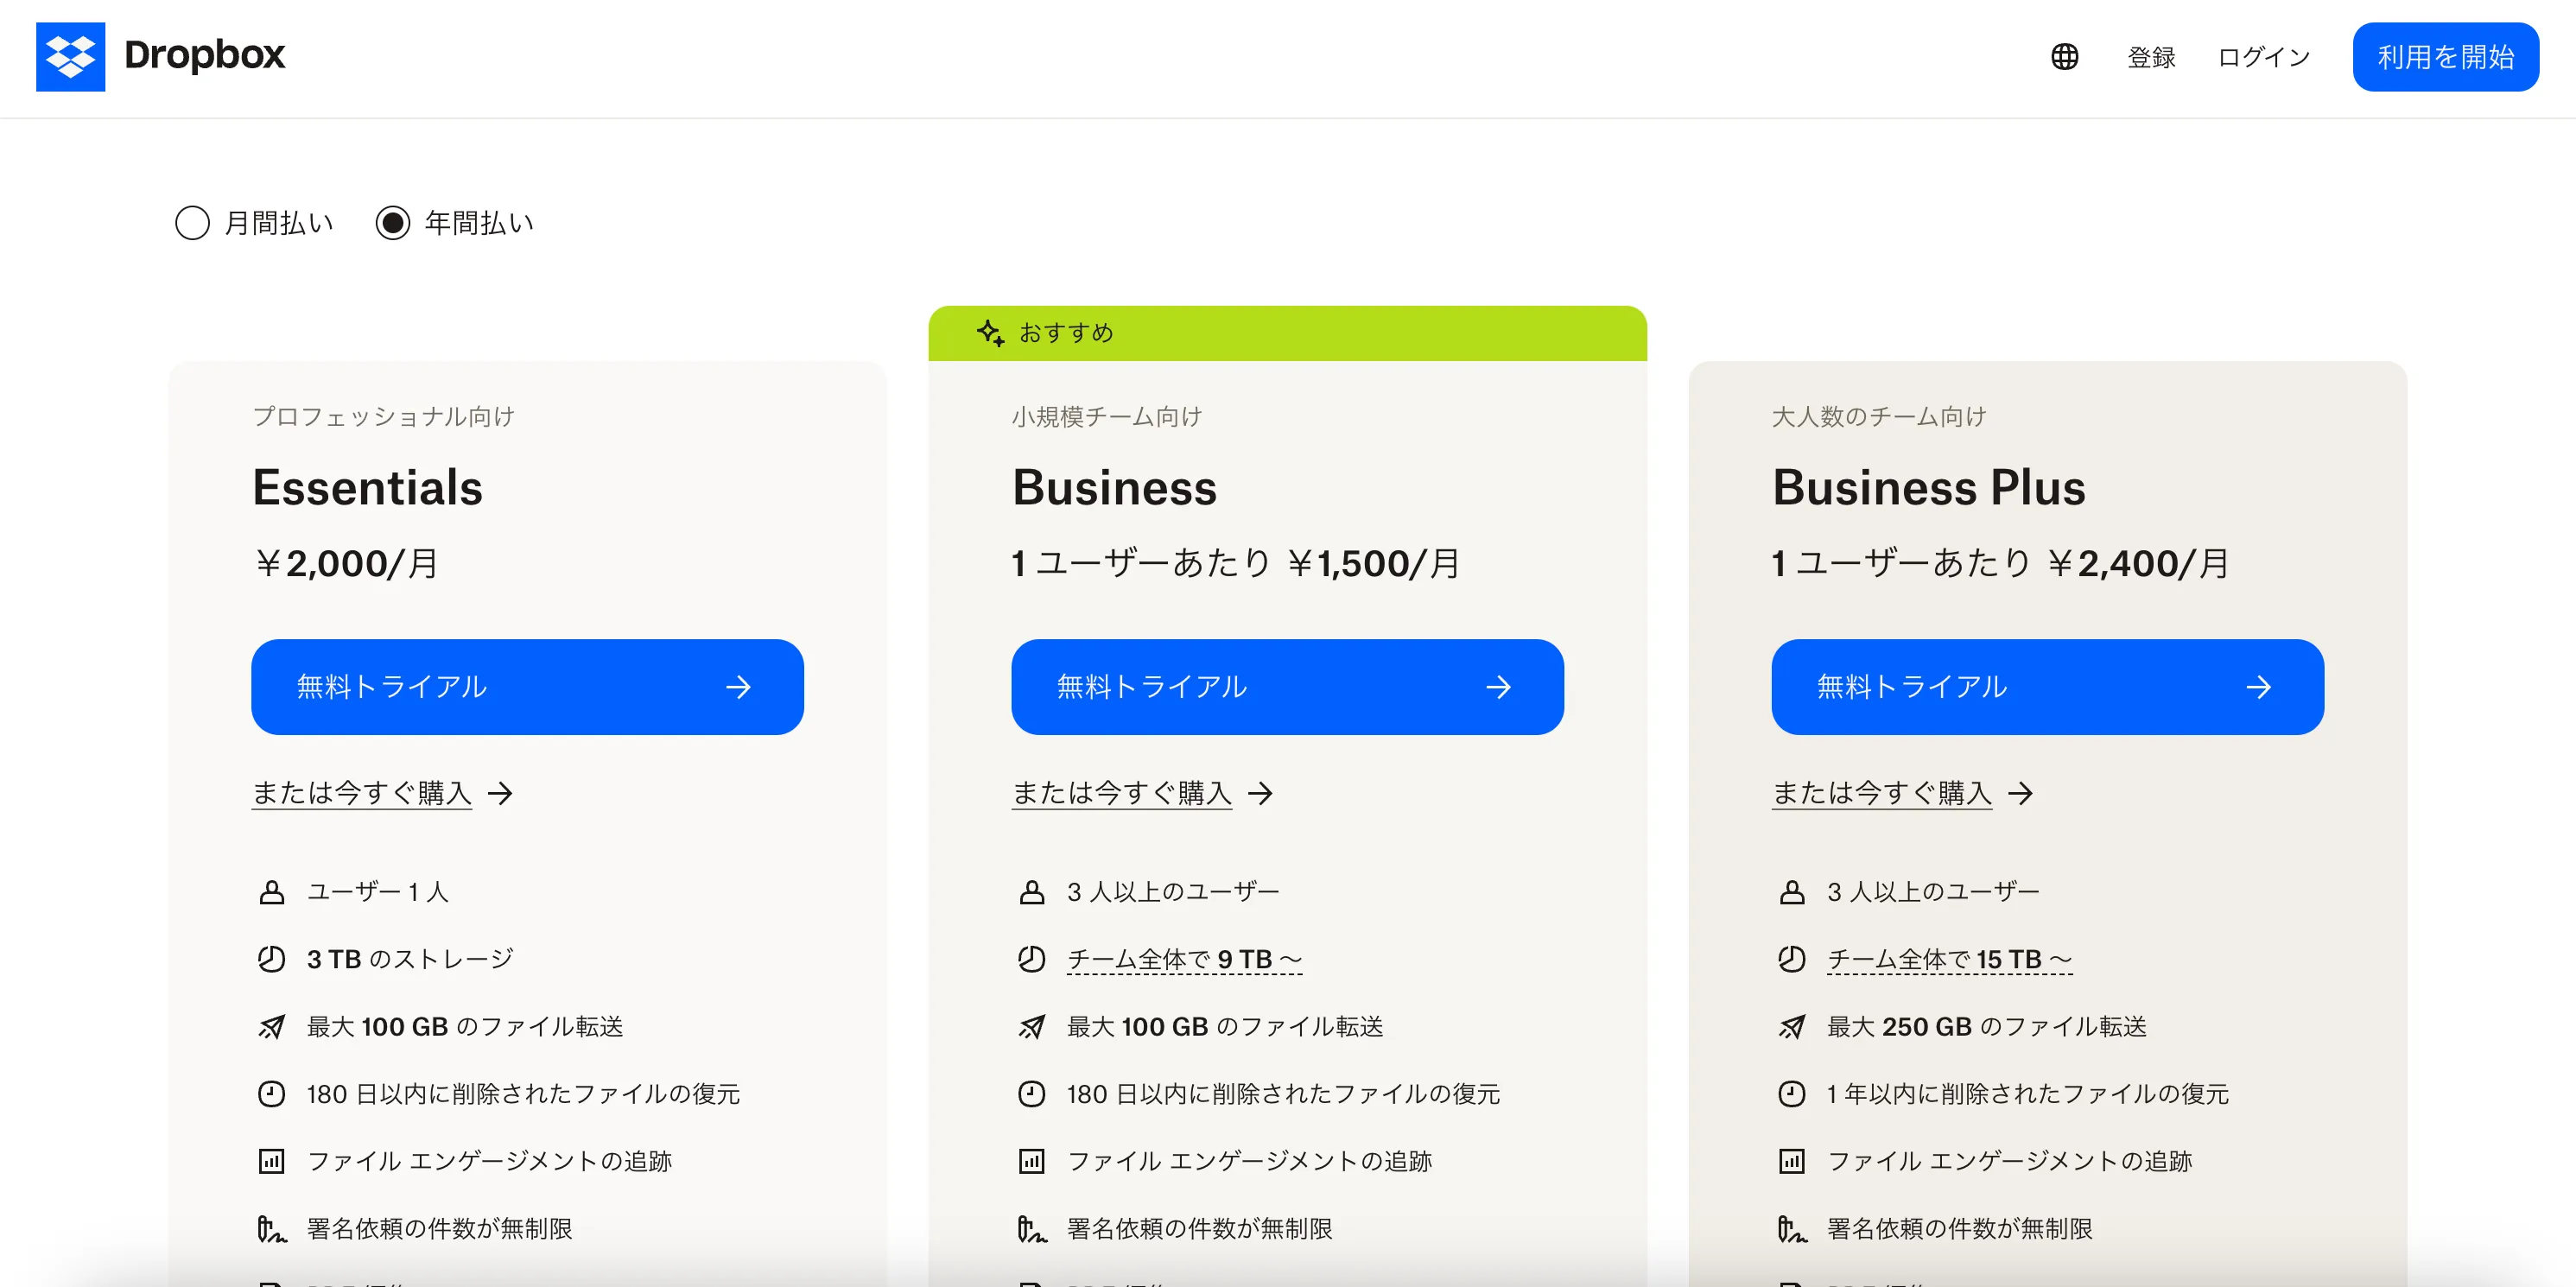Click the Dropbox wordmark text
2576x1287 pixels.
[204, 55]
